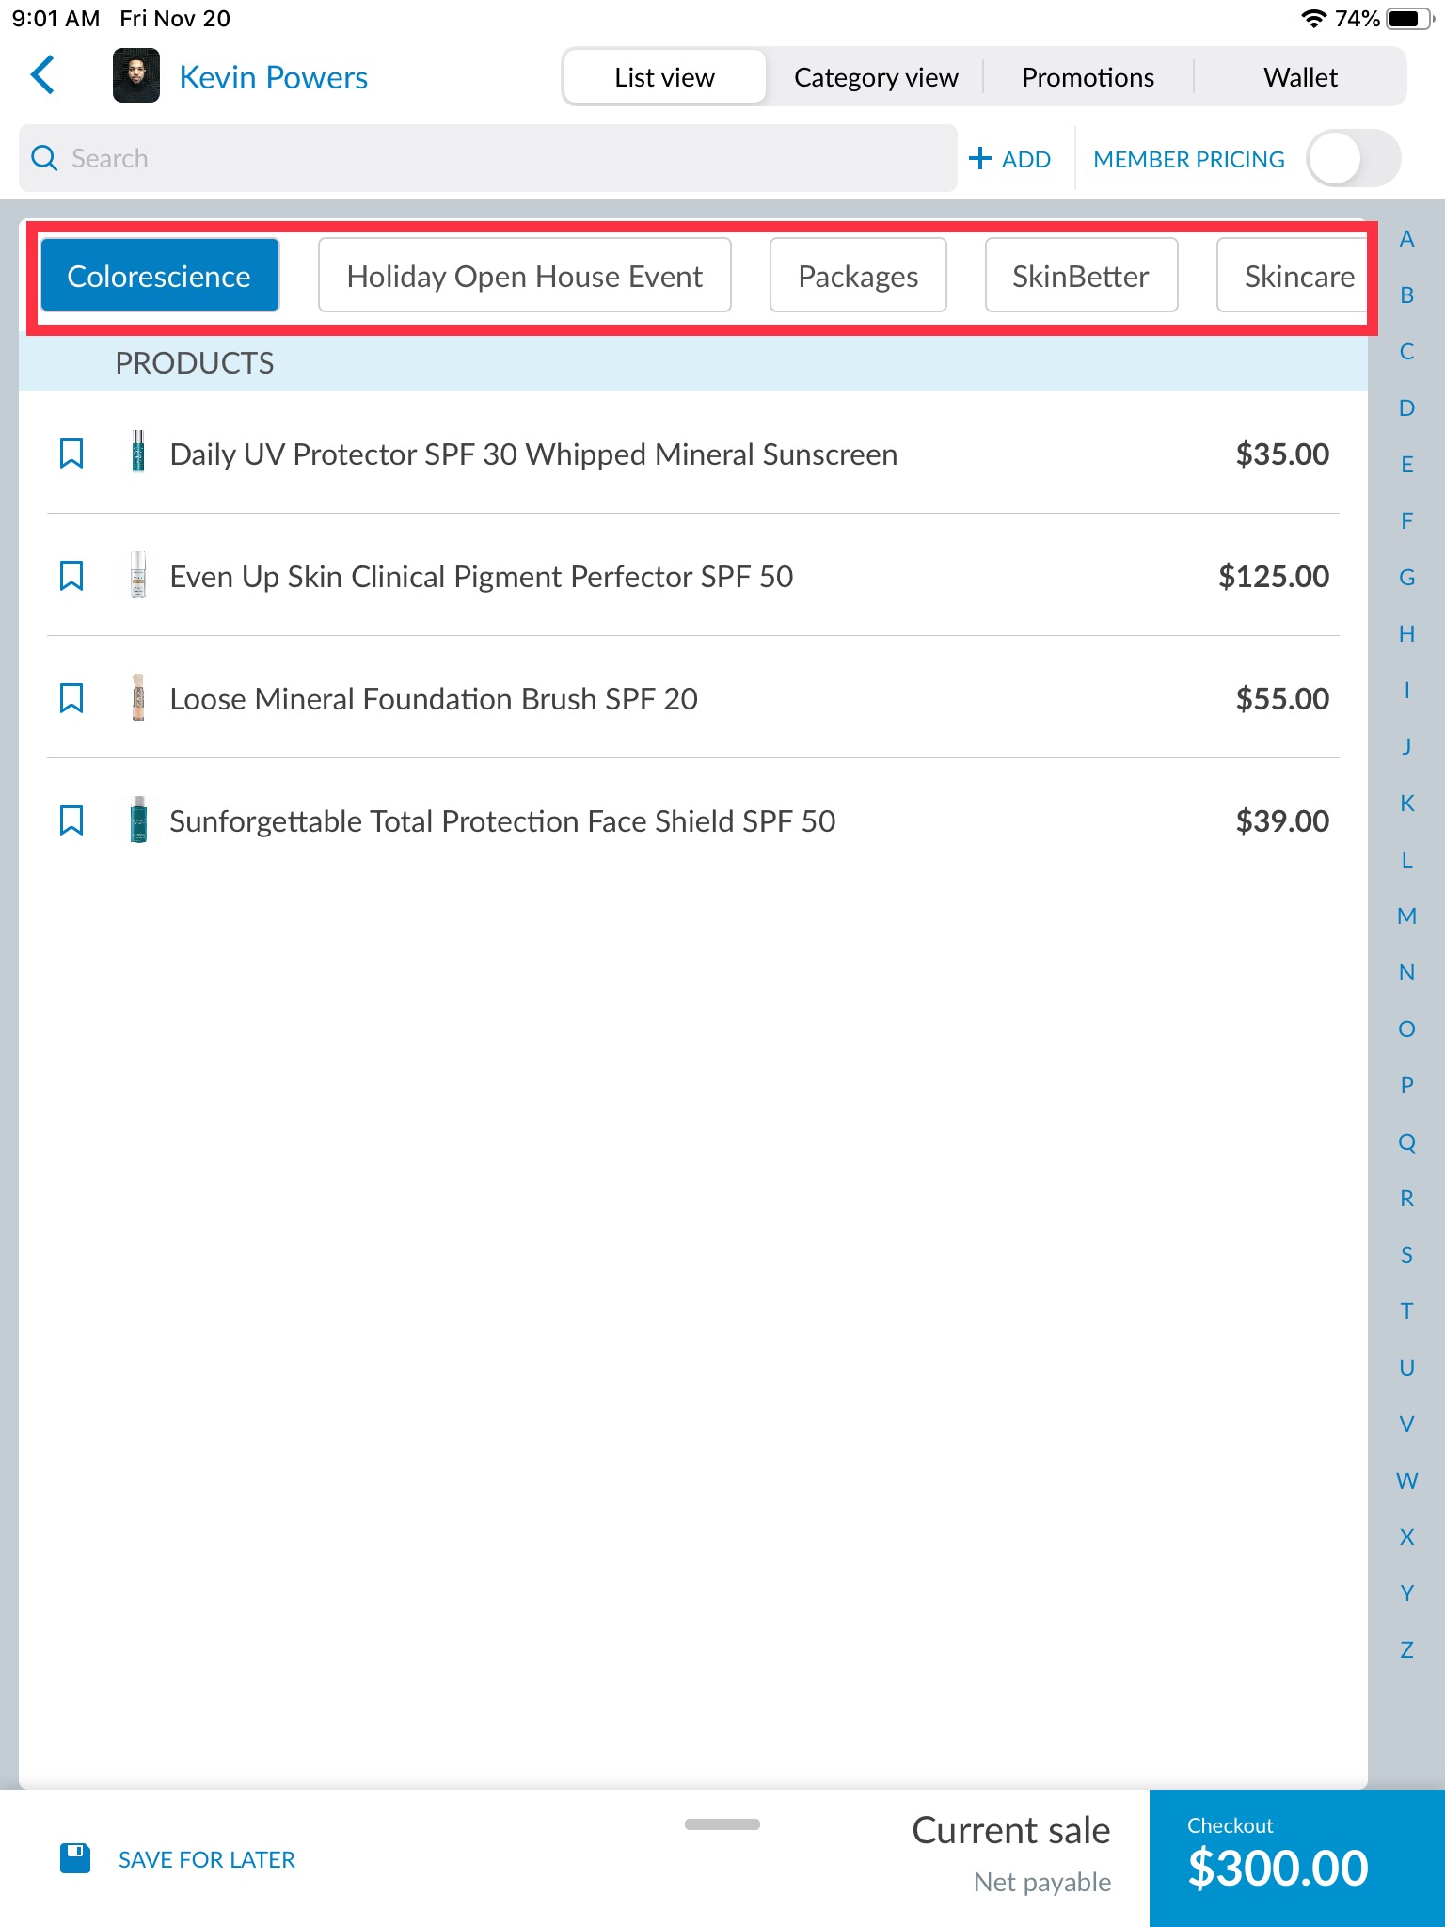Screen dimensions: 1445x1927
Task: Open the Wallet tab
Action: tap(1300, 77)
